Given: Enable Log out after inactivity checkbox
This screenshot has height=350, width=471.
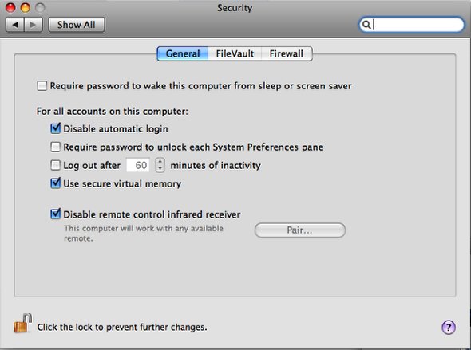Looking at the screenshot, I should click(x=56, y=165).
